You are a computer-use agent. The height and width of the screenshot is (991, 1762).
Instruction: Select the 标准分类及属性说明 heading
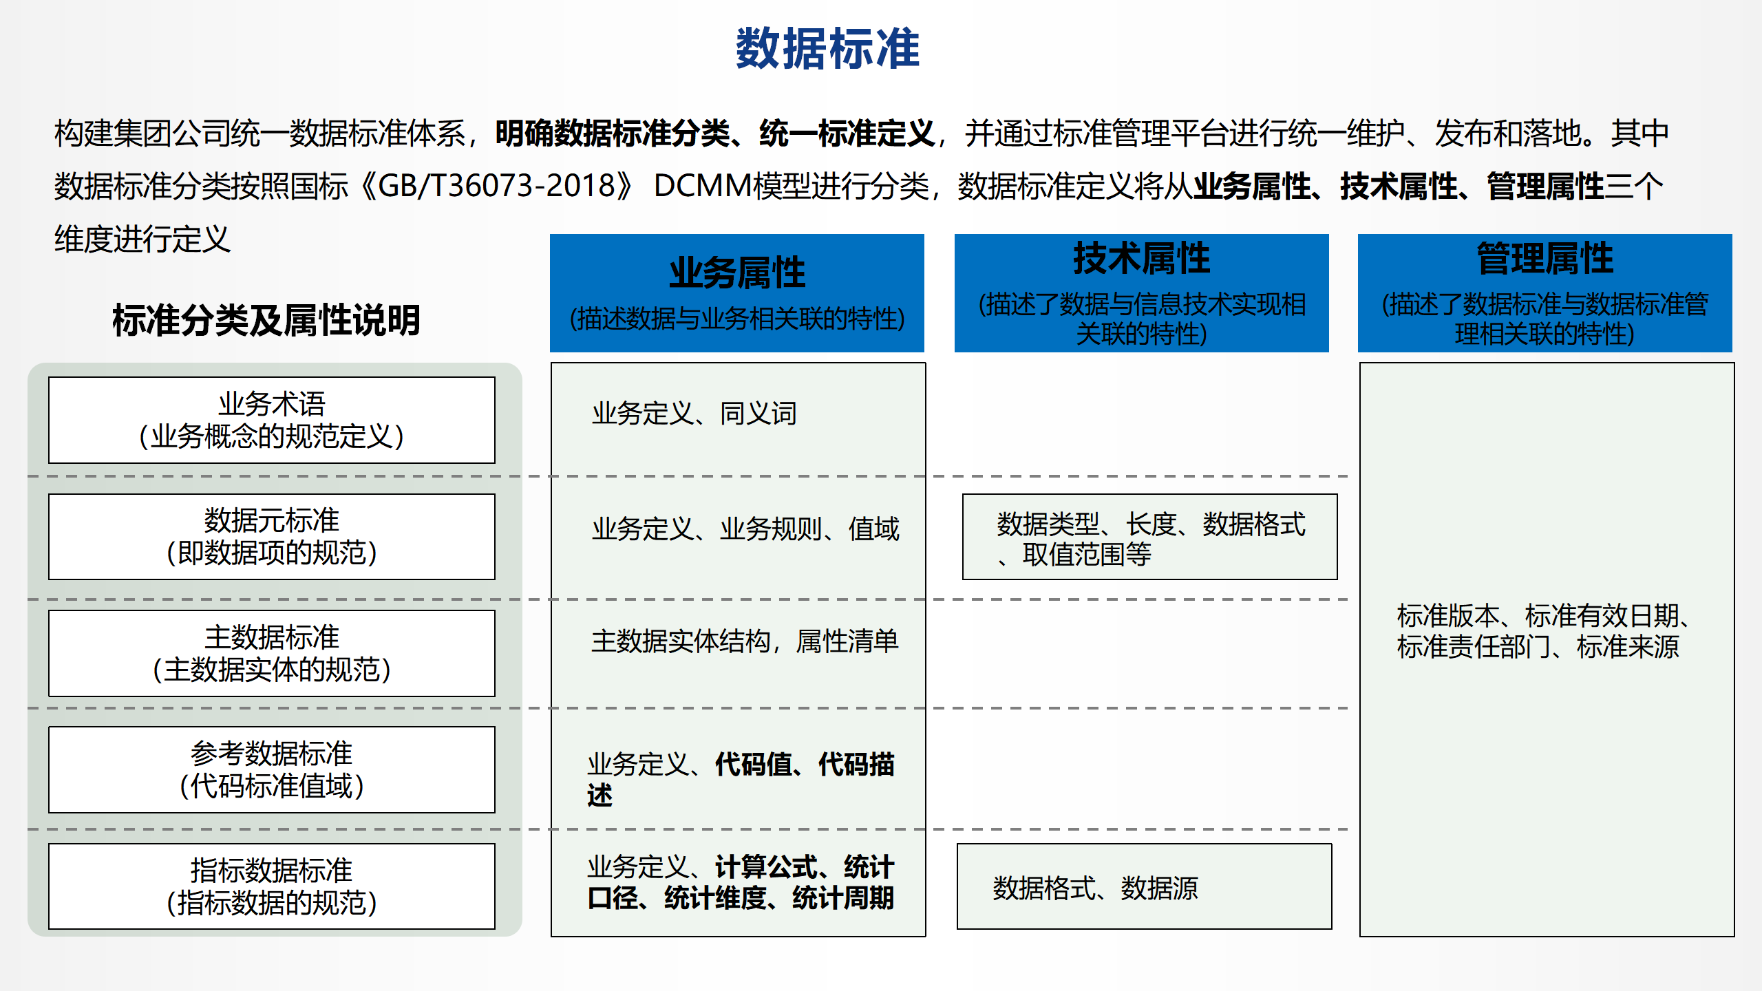click(266, 320)
